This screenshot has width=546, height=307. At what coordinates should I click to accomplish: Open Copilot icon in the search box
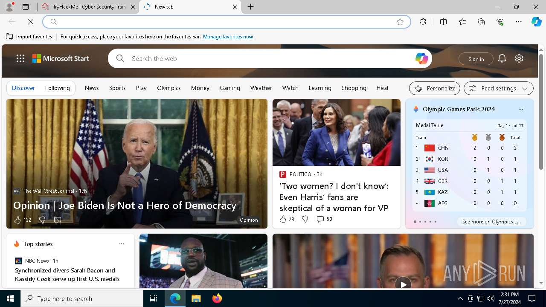[421, 58]
